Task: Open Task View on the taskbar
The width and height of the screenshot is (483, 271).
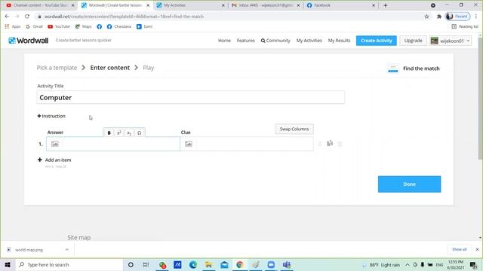Action: [x=146, y=264]
